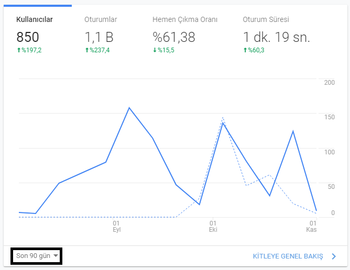
Task: Click the 01 Eki date marker on the axis
Action: [x=213, y=226]
